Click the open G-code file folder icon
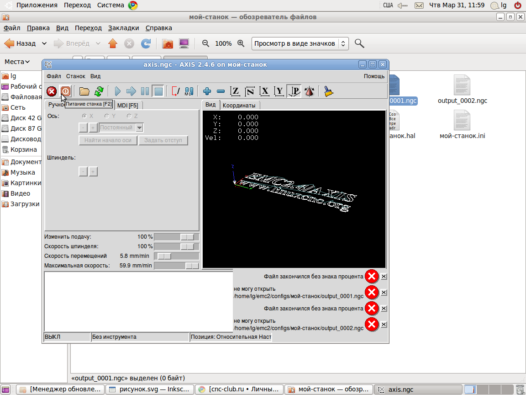The image size is (526, 395). [x=84, y=91]
